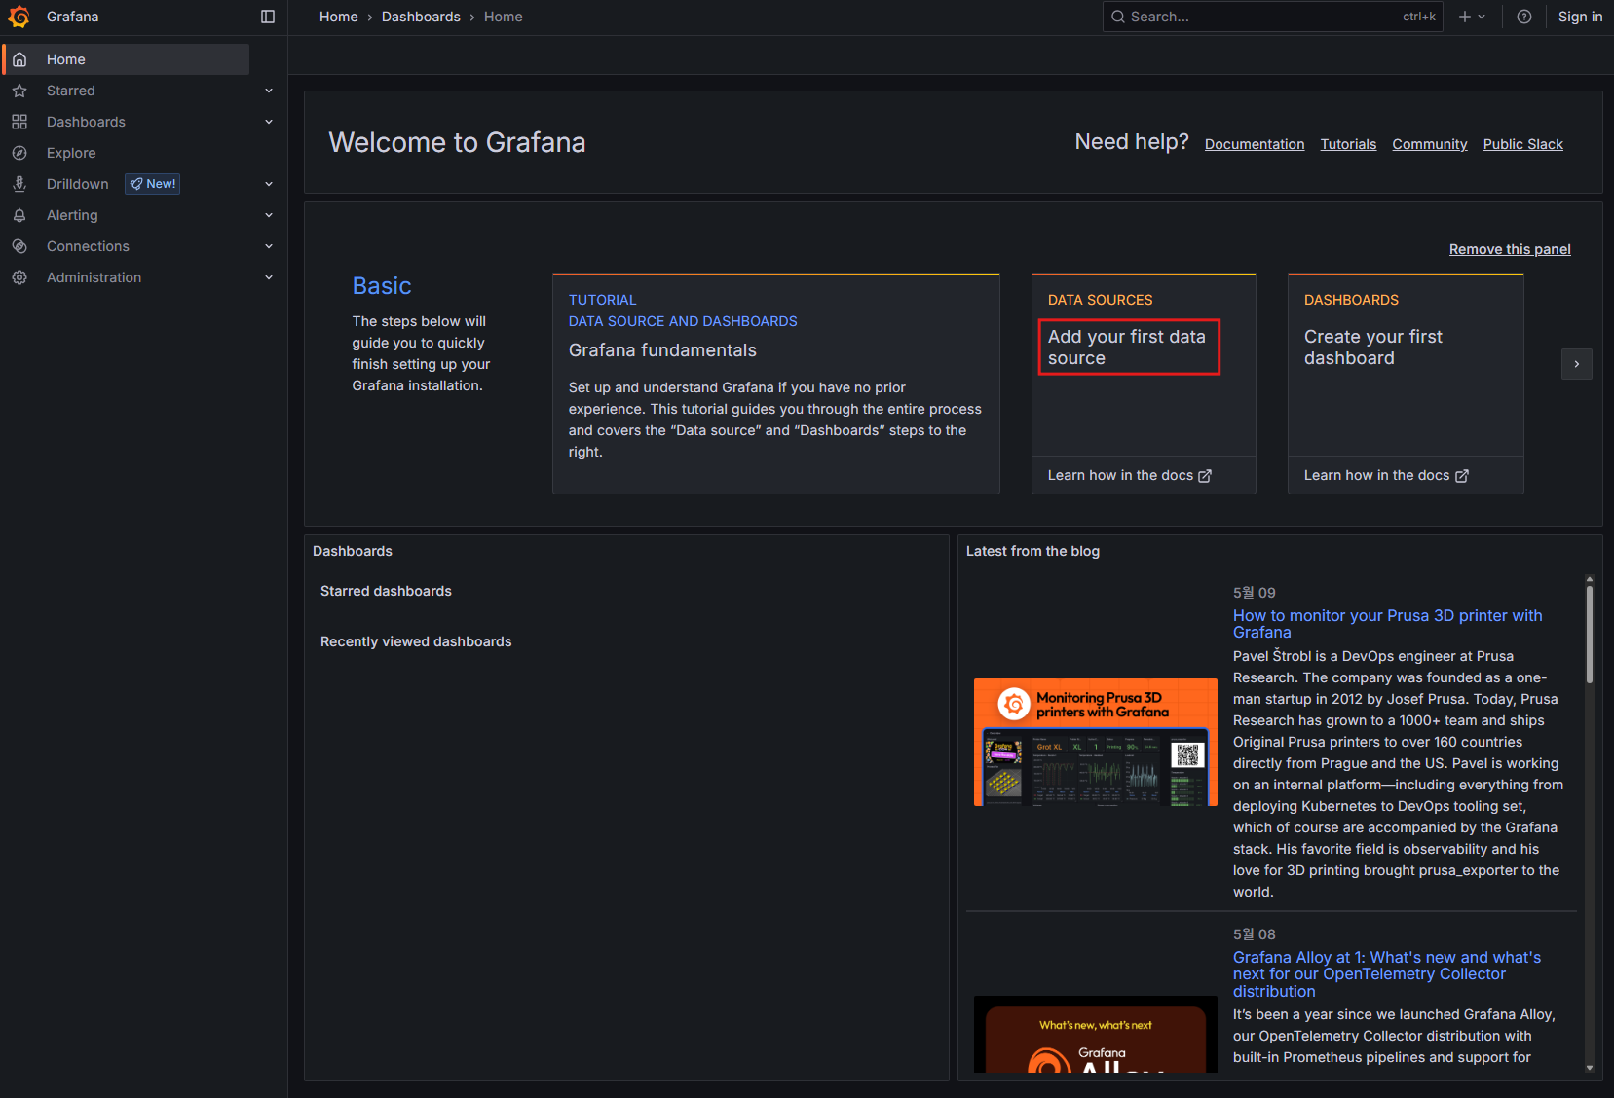The width and height of the screenshot is (1614, 1098).
Task: Click the Latest from the blog title
Action: (x=1032, y=551)
